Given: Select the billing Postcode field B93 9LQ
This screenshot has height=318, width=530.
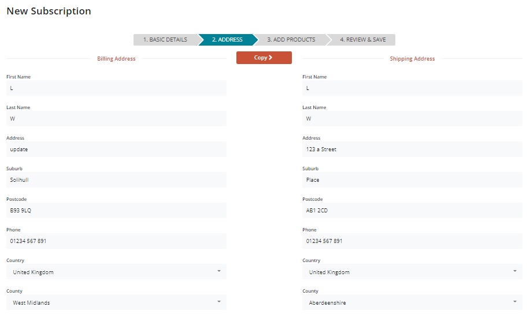Looking at the screenshot, I should pos(116,211).
